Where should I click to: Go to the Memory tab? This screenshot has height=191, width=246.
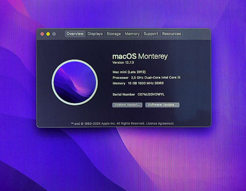point(132,34)
